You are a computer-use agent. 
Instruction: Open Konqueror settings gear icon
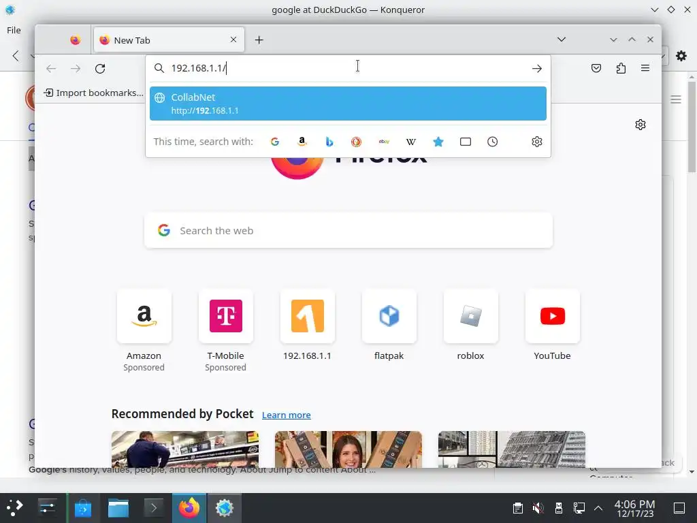pos(681,56)
